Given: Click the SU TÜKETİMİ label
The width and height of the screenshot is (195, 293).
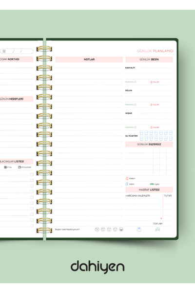Looking at the screenshot, I should [x=131, y=136].
